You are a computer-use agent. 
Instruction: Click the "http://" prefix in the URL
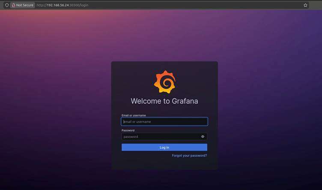click(41, 5)
